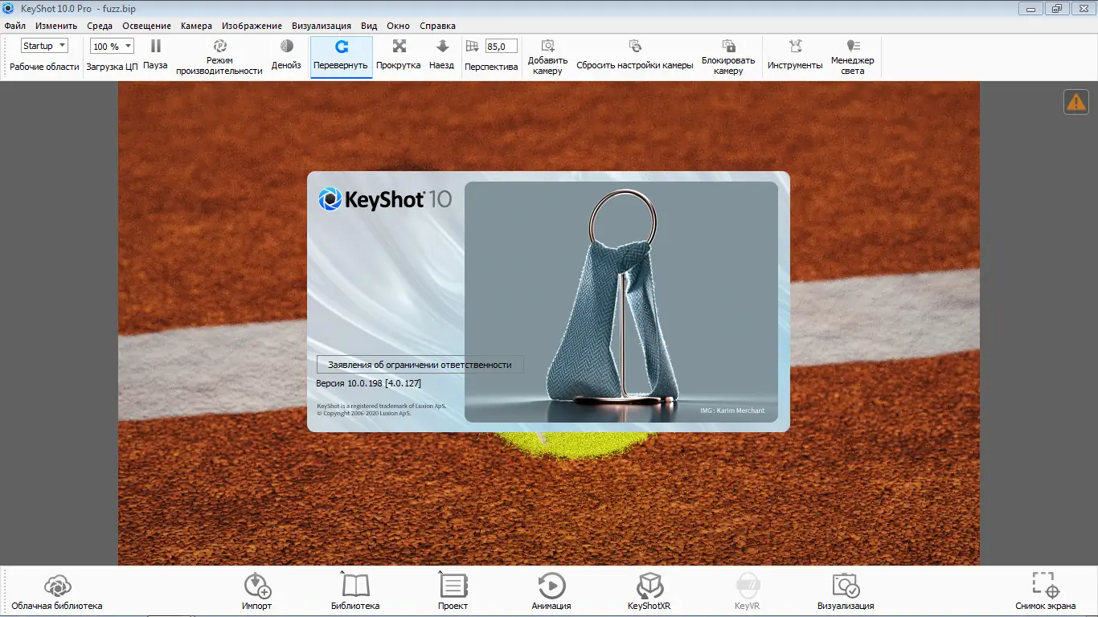Open the Инструменты tools button
Screen dimensions: 1098x617
point(795,55)
